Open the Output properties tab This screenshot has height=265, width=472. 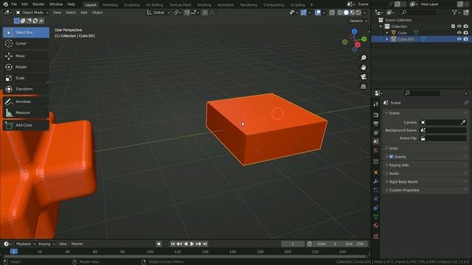pyautogui.click(x=375, y=124)
